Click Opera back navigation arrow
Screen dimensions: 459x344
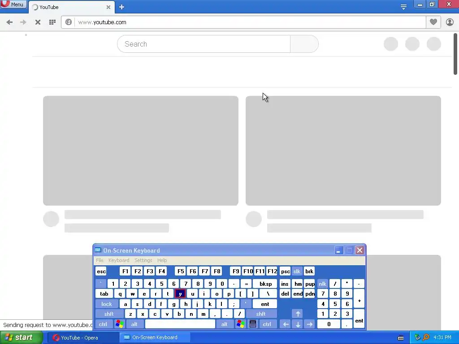pos(9,22)
